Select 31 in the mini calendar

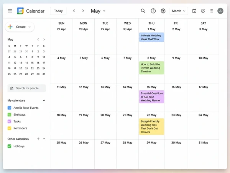[44, 74]
